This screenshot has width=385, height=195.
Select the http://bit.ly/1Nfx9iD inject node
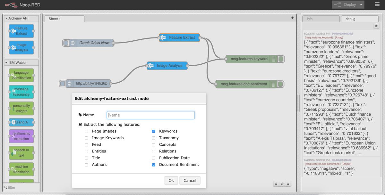(88, 84)
